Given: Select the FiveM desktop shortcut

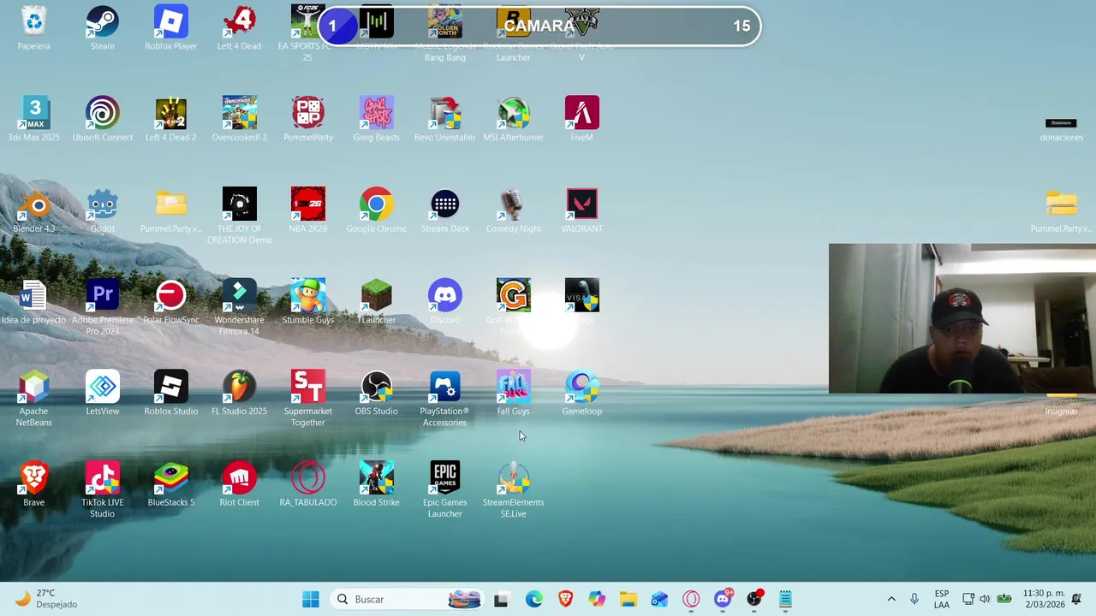Looking at the screenshot, I should pyautogui.click(x=582, y=119).
